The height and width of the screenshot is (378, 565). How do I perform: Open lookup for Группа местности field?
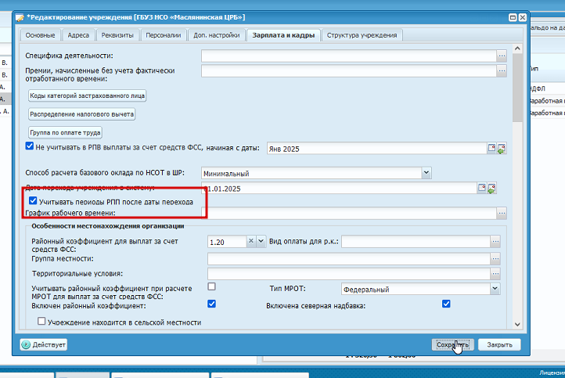[x=495, y=258]
